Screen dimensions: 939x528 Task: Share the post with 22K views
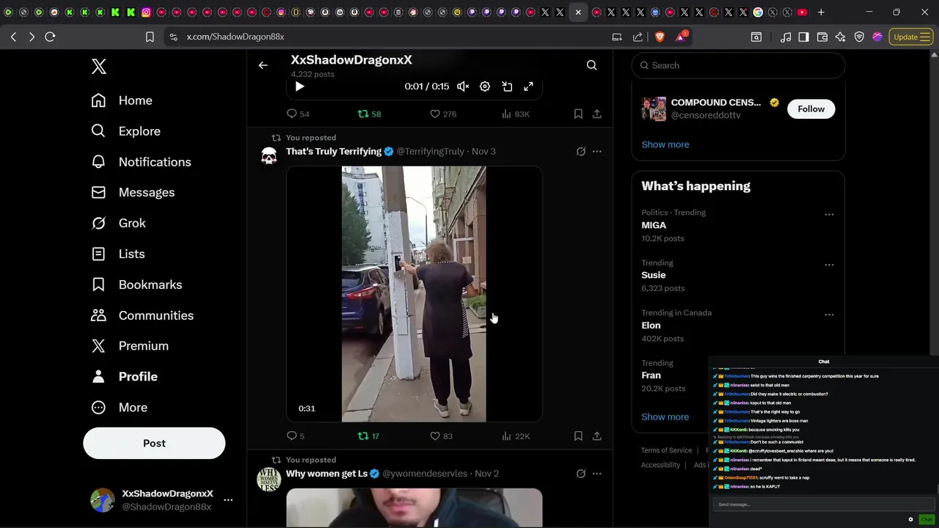(x=597, y=436)
